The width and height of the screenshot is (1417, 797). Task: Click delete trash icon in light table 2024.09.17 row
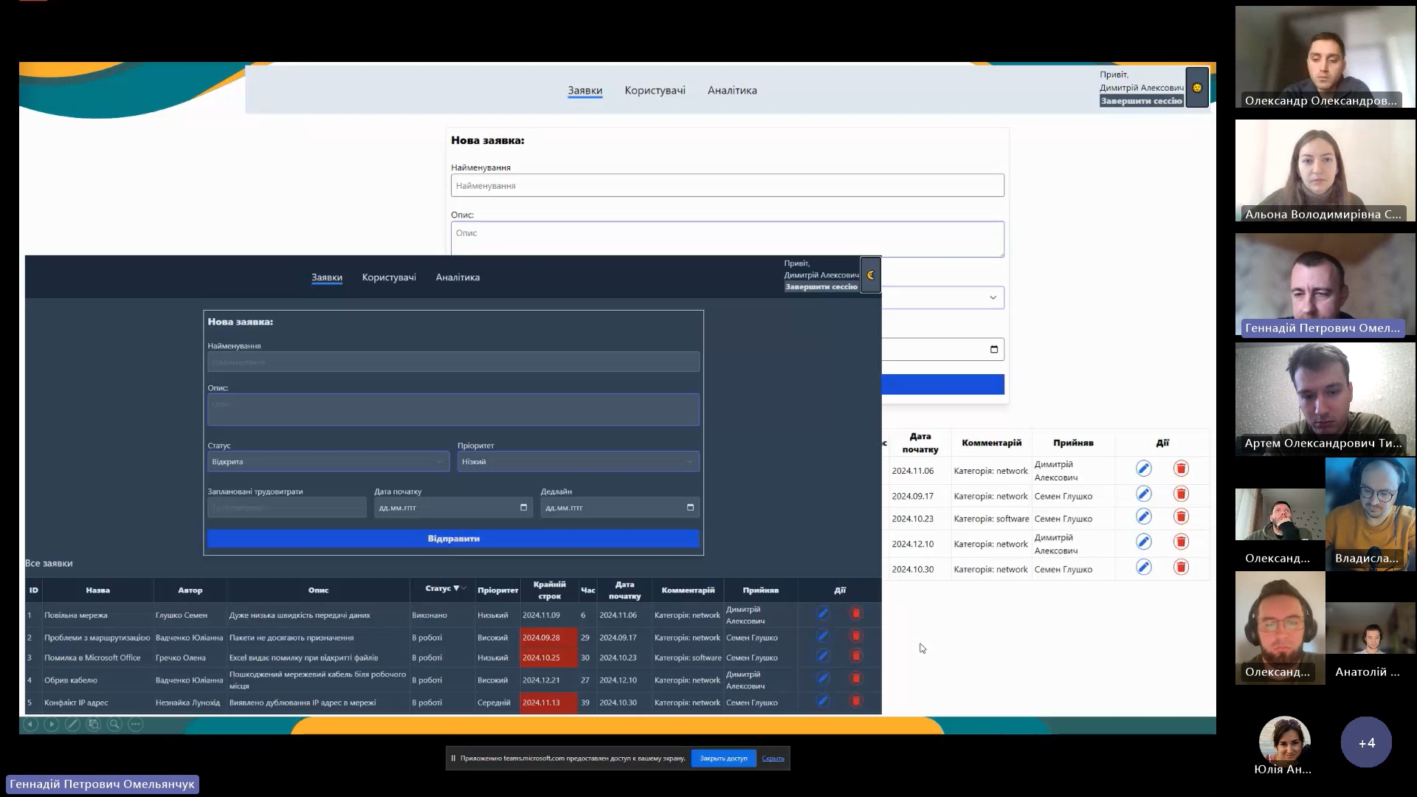coord(1181,494)
